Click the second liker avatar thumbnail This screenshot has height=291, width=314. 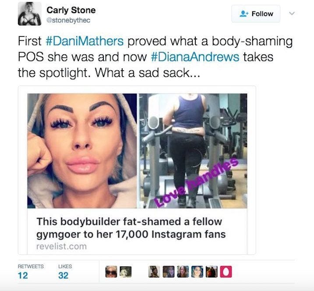pyautogui.click(x=126, y=272)
